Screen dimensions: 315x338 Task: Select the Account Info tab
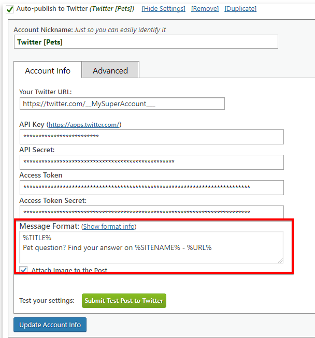(x=47, y=71)
